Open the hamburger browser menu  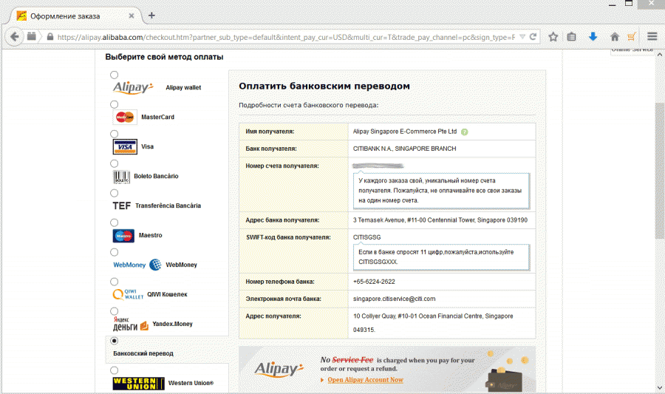click(x=652, y=37)
